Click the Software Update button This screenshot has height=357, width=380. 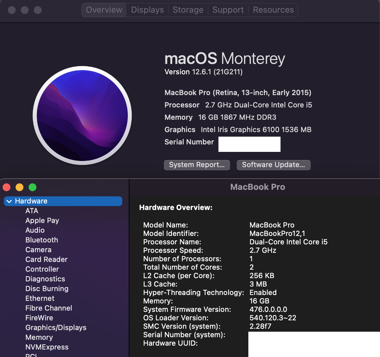tap(273, 165)
